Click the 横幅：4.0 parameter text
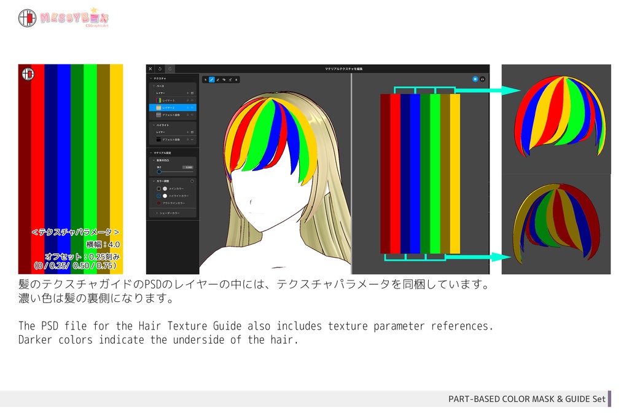This screenshot has height=420, width=629. 103,244
